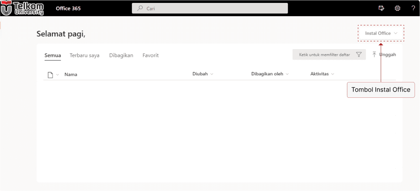Focus the Cari search box
Image resolution: width=420 pixels, height=191 pixels.
pyautogui.click(x=213, y=8)
